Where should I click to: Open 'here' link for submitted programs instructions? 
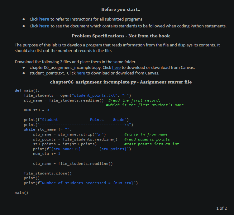(44, 19)
